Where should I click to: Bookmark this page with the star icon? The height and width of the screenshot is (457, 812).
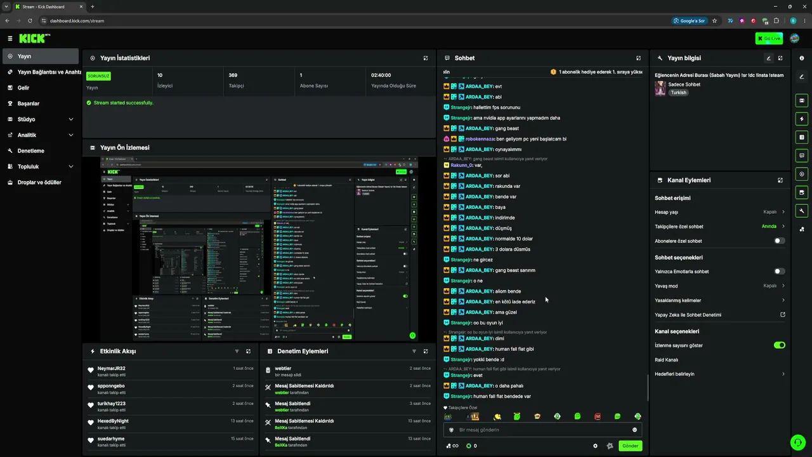click(714, 21)
